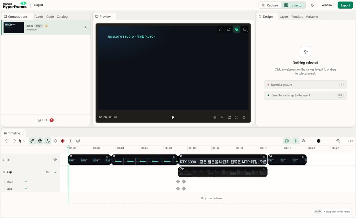356x218 pixels.
Task: Toggle captions icon in player
Action: coord(244,117)
